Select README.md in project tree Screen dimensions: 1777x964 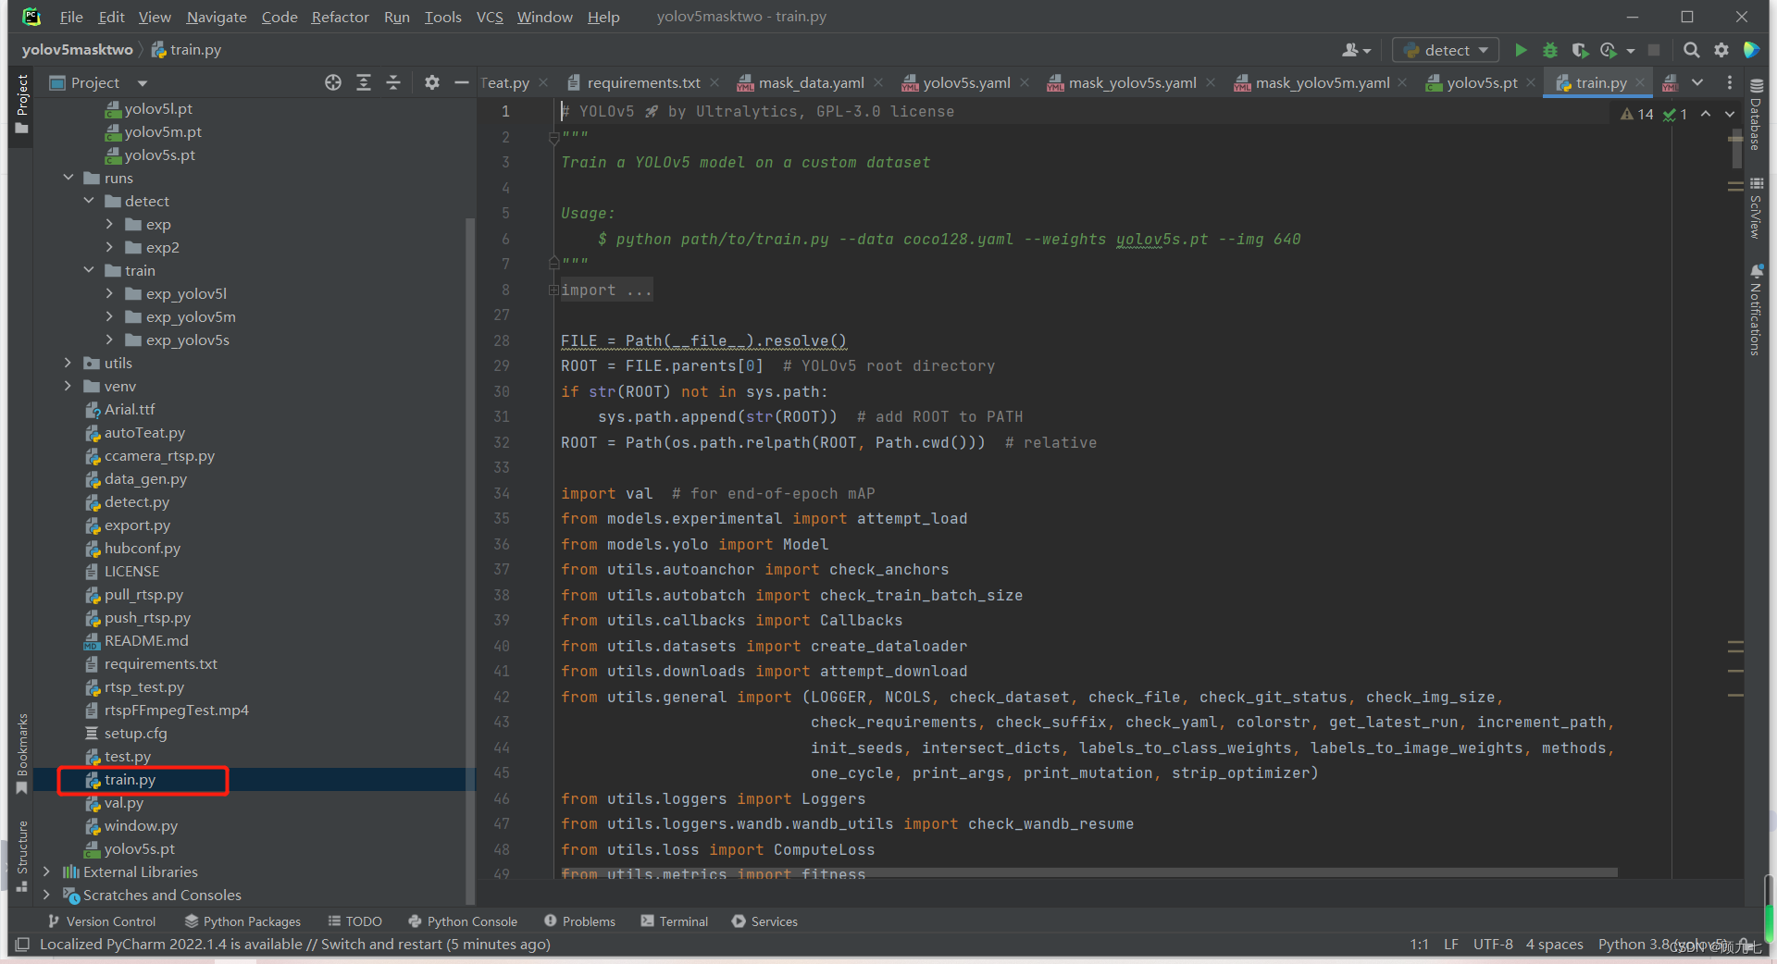pos(146,640)
